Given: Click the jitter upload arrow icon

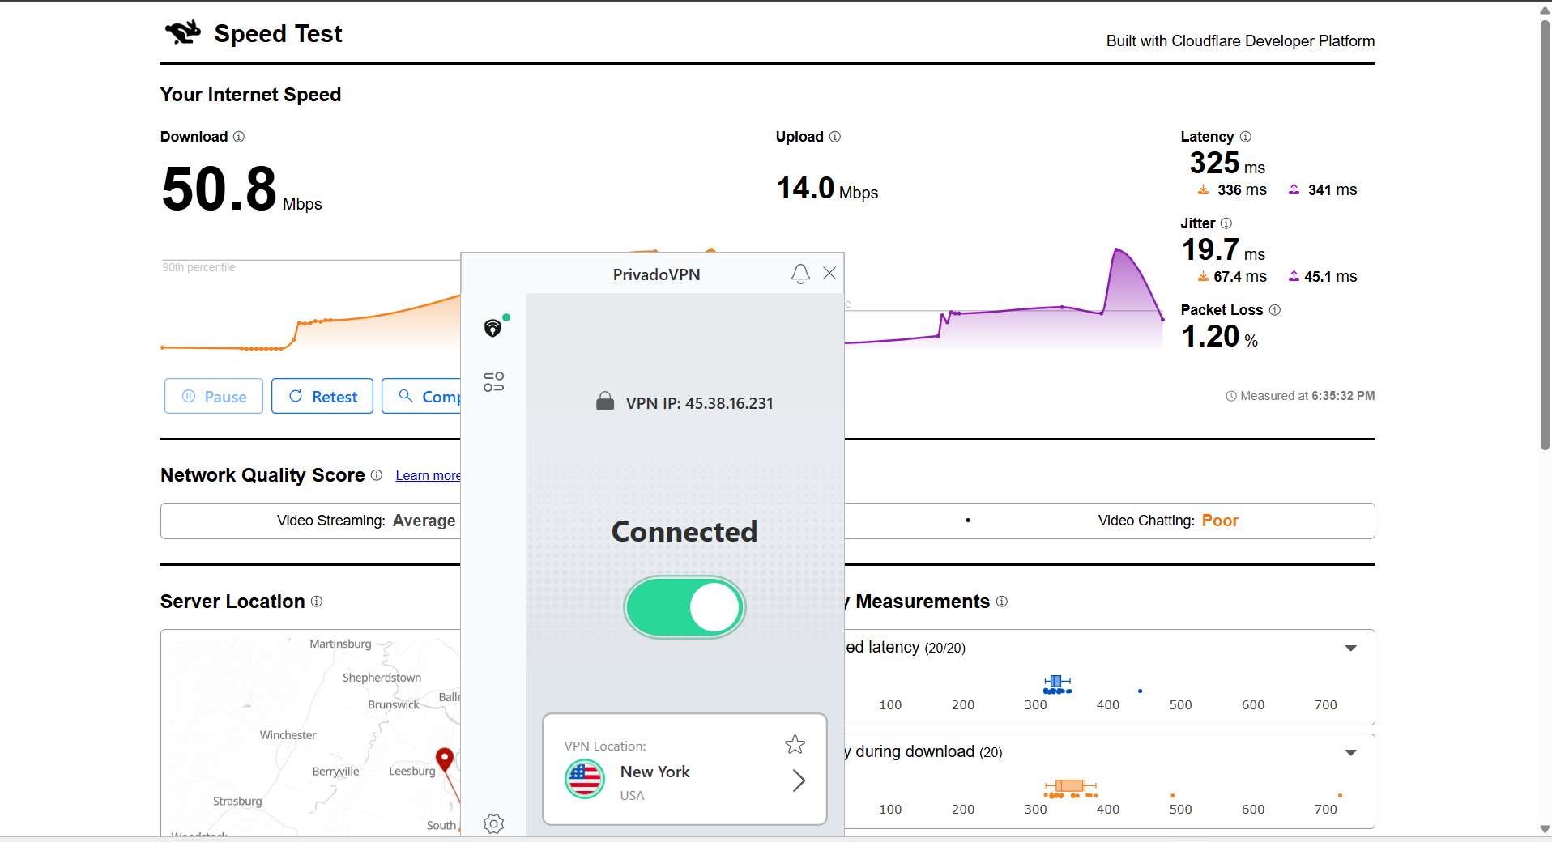Looking at the screenshot, I should pyautogui.click(x=1294, y=276).
